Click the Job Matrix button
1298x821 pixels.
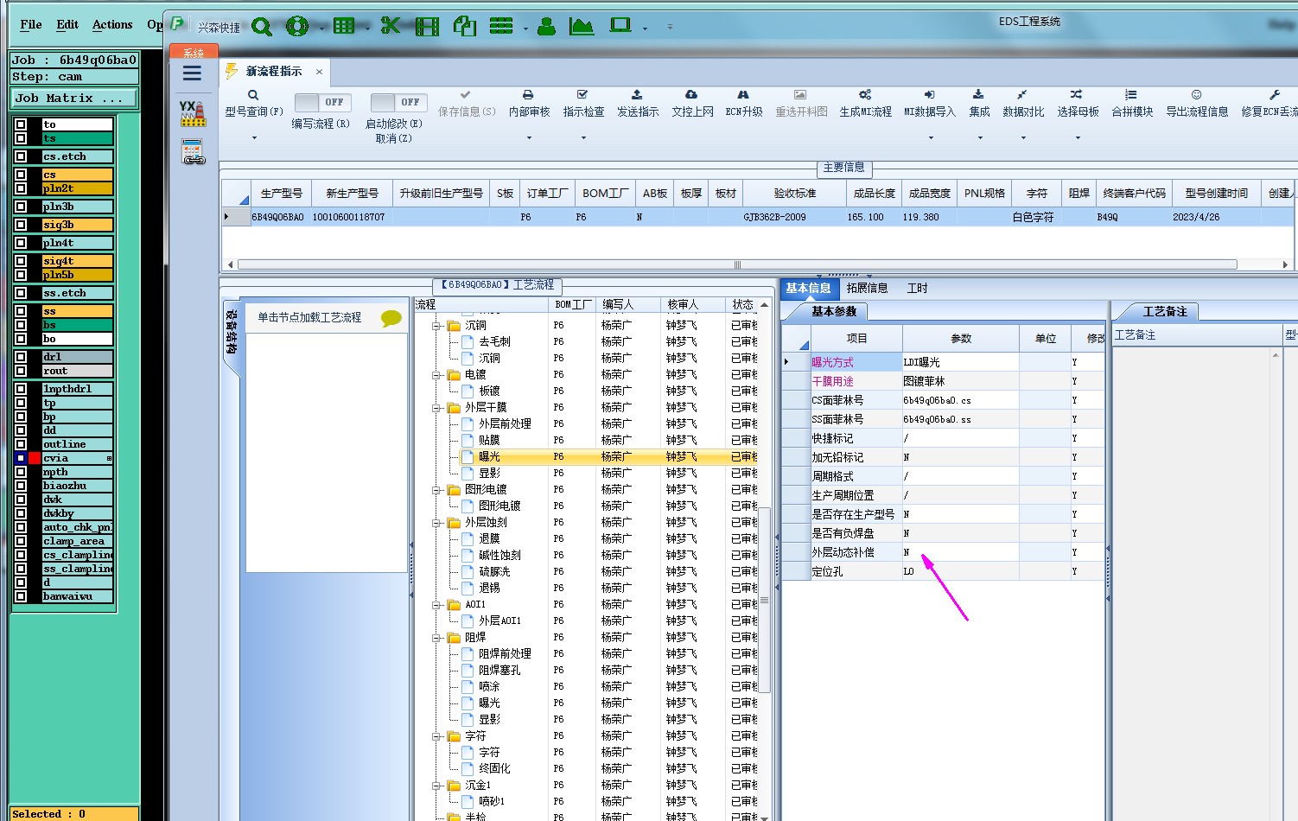tap(73, 99)
